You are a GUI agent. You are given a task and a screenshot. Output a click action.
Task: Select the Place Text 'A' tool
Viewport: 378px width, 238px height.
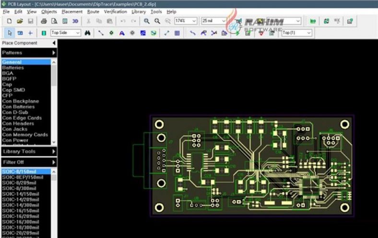[122, 33]
